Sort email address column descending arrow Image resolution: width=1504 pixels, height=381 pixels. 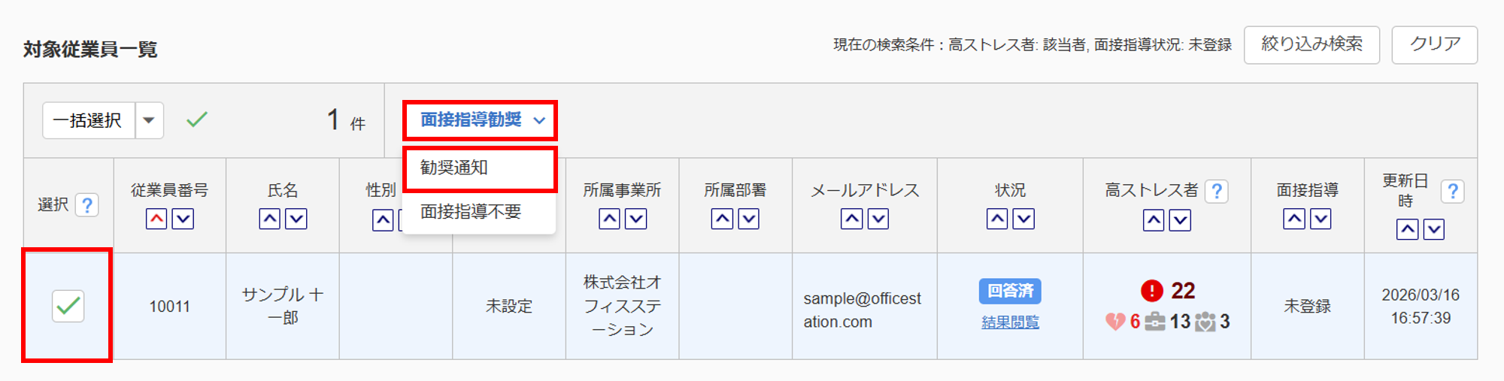878,219
